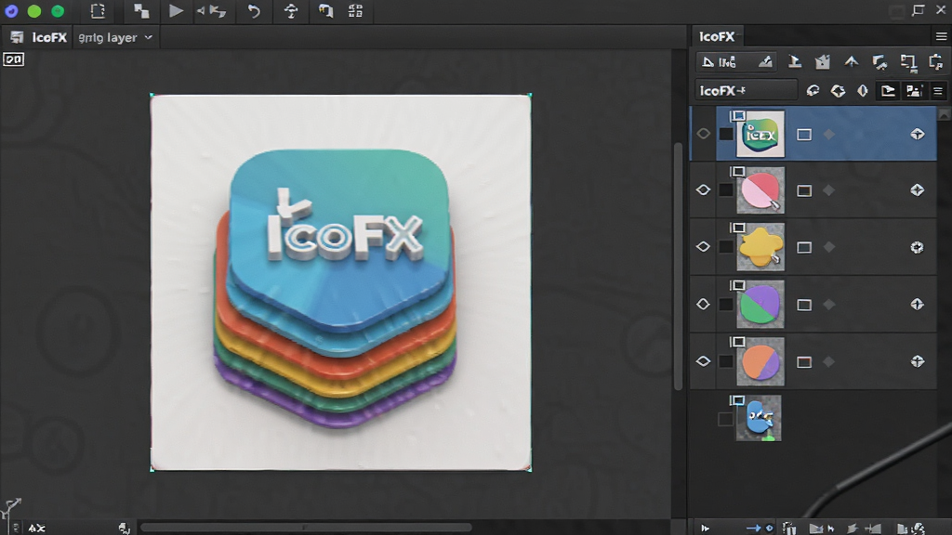Click the undo curved arrow icon
Image resolution: width=952 pixels, height=535 pixels.
(254, 11)
